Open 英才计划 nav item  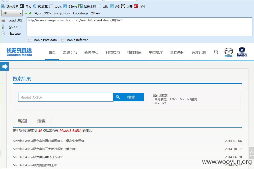199,52
